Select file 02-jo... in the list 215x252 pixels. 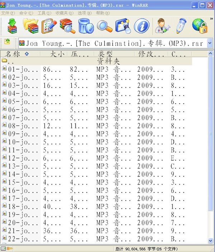[x=96, y=77]
